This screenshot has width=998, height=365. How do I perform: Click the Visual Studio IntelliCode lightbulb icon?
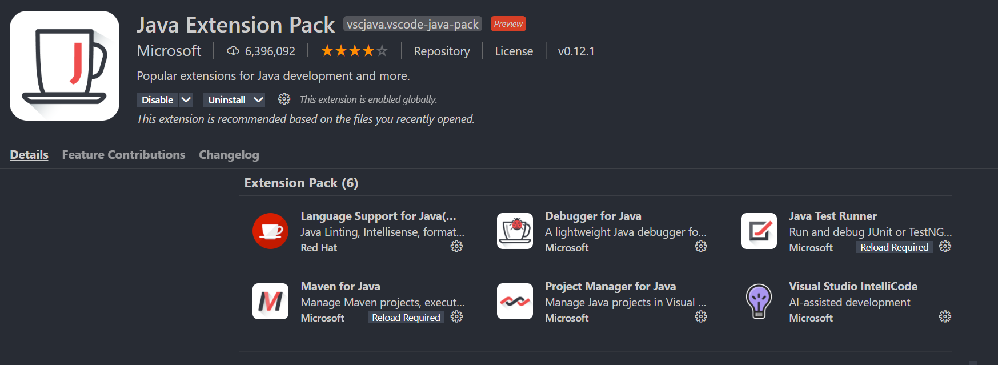pyautogui.click(x=759, y=301)
